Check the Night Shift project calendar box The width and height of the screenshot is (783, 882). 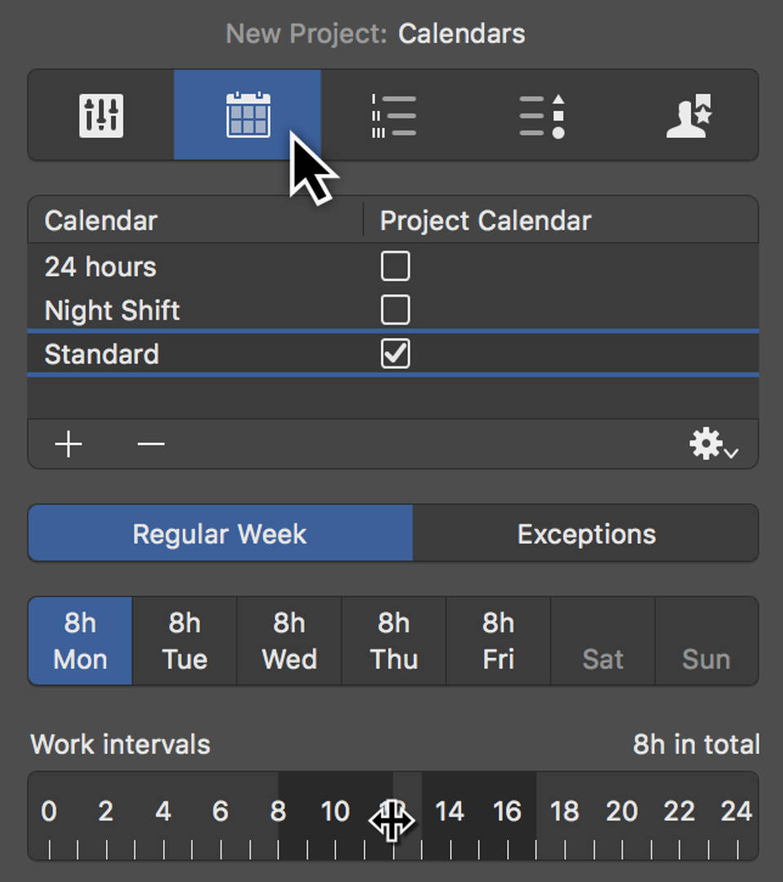pyautogui.click(x=395, y=310)
